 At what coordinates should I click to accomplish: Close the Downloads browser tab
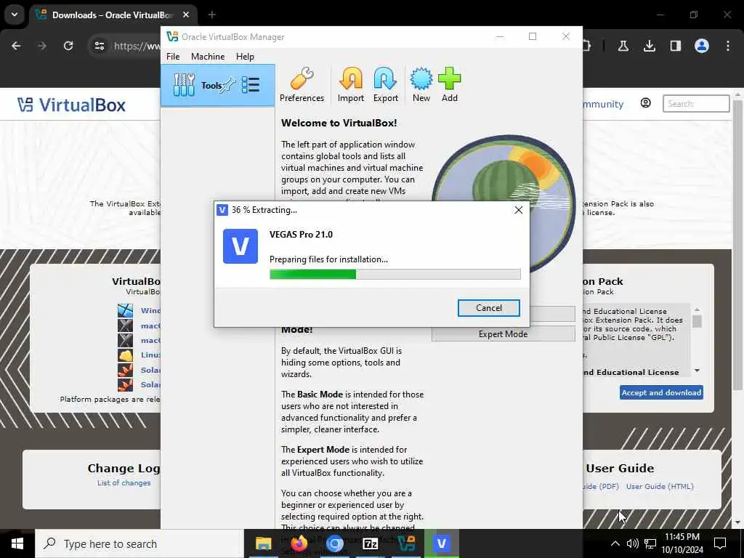click(x=186, y=15)
